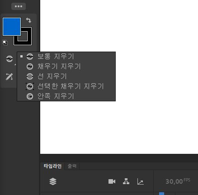Switch to the 출력 tab

[x=72, y=166]
